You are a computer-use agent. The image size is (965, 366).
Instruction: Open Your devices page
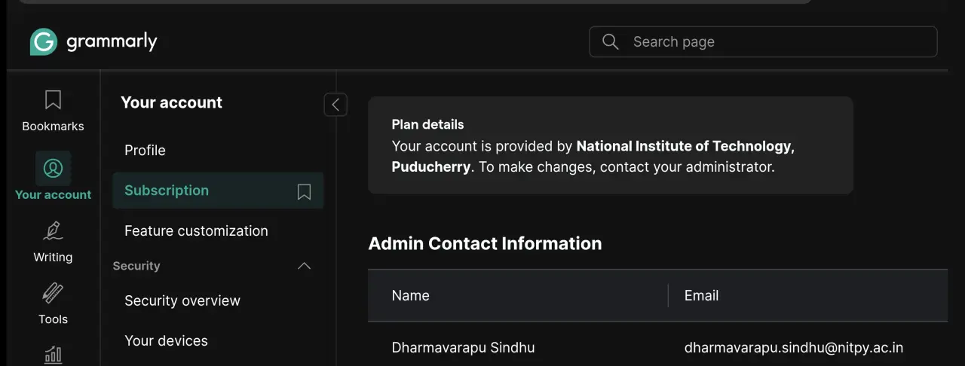[x=166, y=341]
